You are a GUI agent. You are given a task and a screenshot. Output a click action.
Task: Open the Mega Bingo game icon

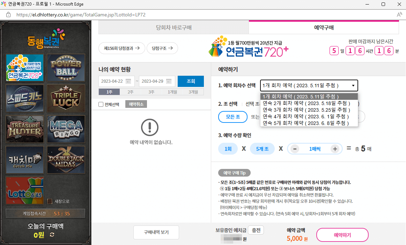66,129
